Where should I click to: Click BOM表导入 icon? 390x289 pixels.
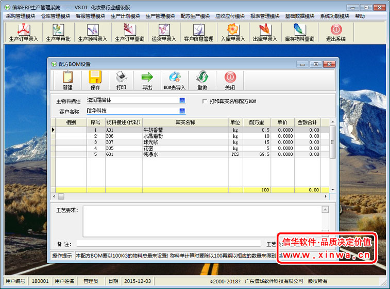pyautogui.click(x=175, y=80)
